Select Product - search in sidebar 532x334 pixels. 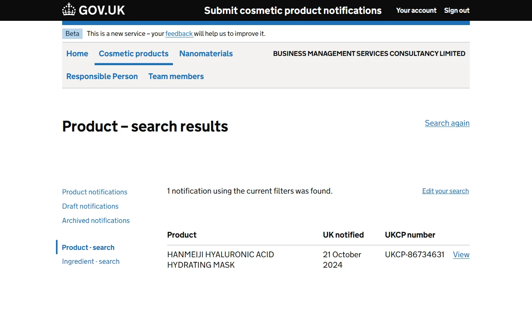click(88, 248)
